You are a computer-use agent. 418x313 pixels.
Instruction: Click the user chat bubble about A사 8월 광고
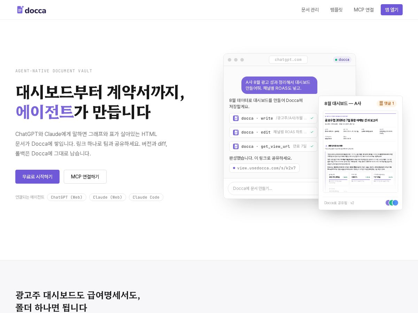279,85
